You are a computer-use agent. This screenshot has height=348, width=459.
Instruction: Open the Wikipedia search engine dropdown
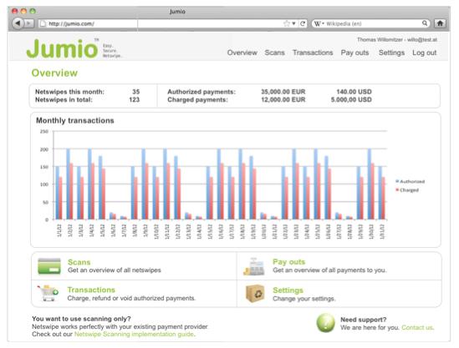[x=319, y=23]
